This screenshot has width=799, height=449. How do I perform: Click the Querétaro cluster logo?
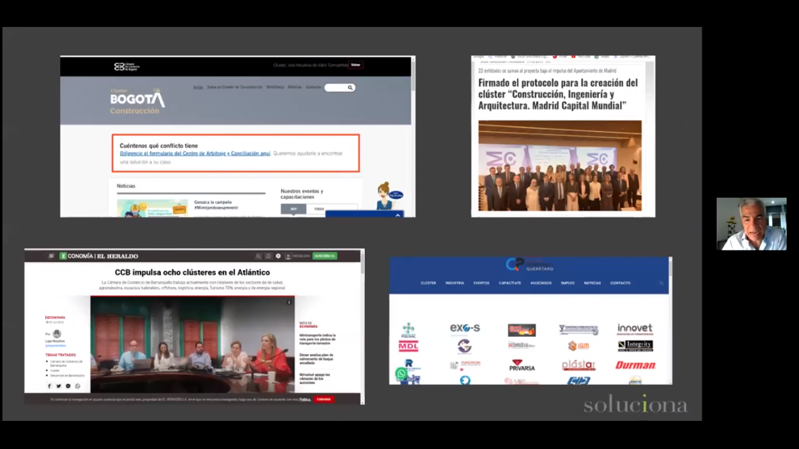tap(529, 265)
